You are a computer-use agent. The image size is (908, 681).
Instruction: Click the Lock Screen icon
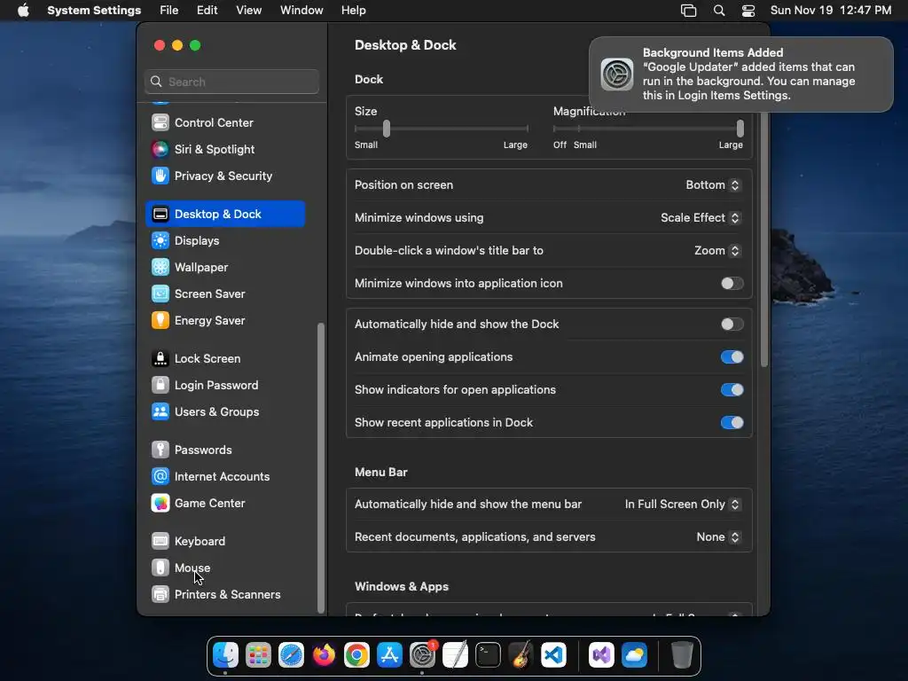click(x=160, y=358)
